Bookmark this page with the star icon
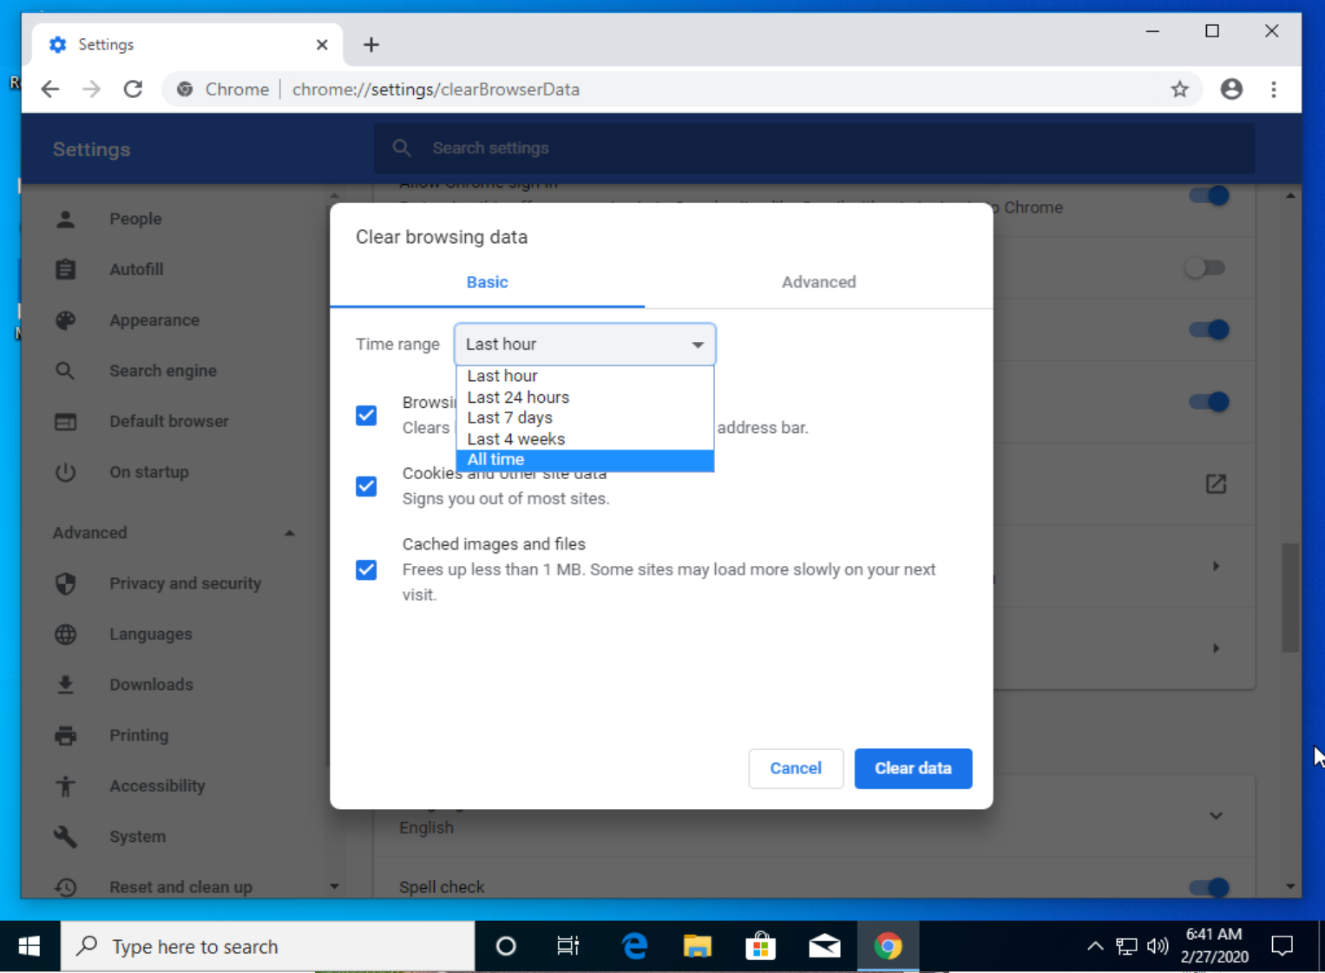The height and width of the screenshot is (973, 1325). tap(1179, 89)
